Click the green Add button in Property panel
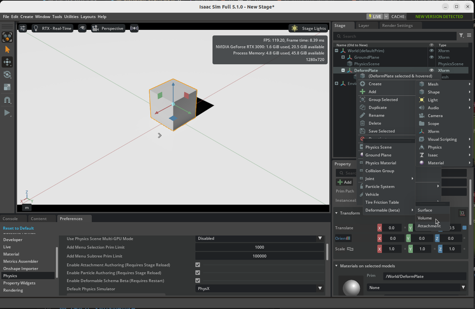 344,182
